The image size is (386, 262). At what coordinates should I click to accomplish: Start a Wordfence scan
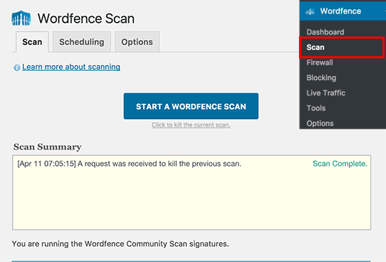pos(191,106)
